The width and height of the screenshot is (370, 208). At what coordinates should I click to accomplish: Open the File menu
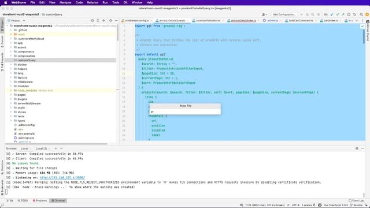pos(32,2)
